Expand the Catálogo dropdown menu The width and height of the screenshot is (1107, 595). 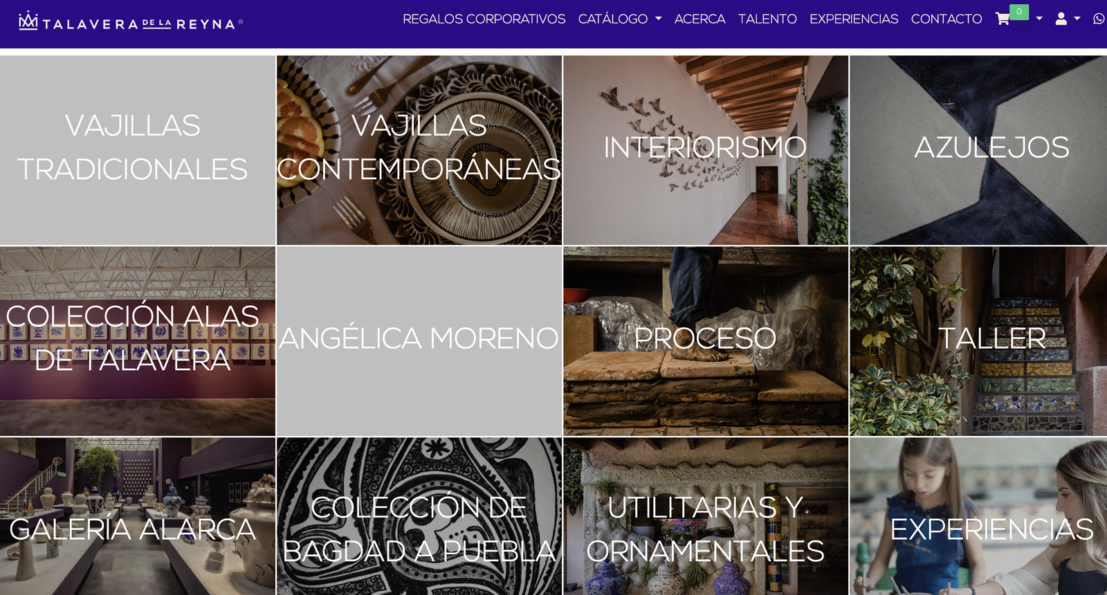(620, 19)
